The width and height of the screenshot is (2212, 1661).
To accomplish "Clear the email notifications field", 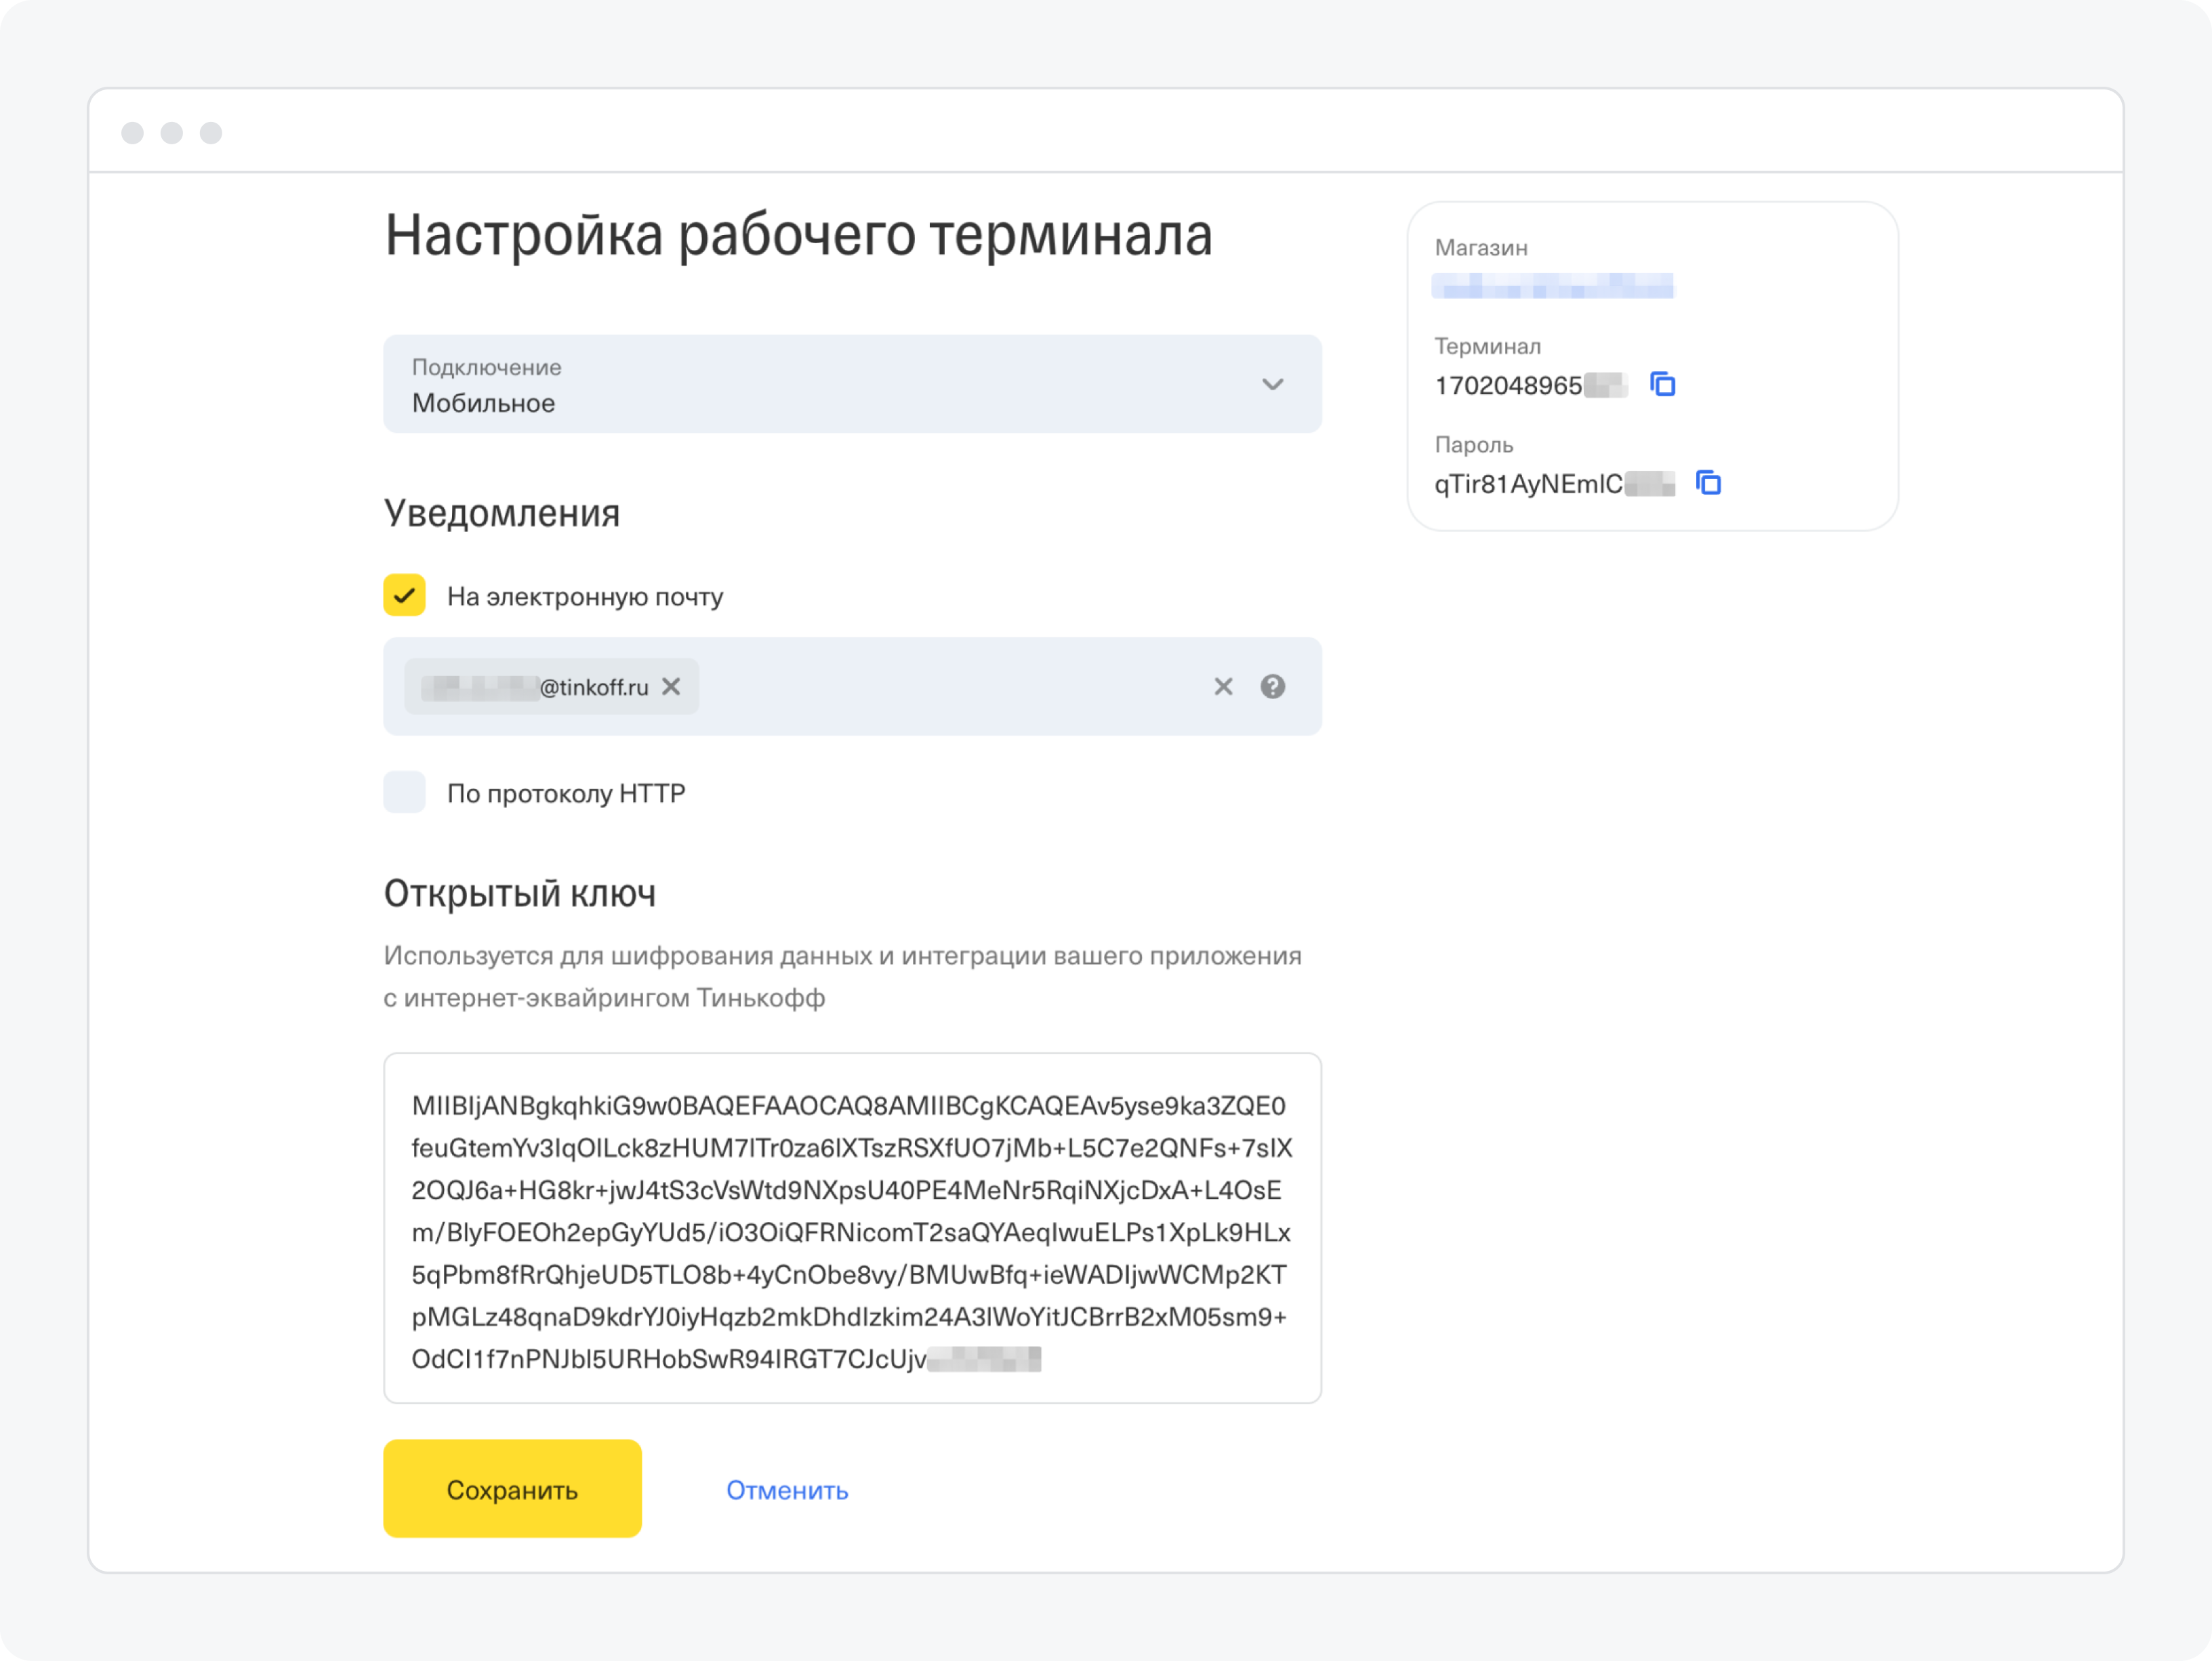I will (1223, 687).
